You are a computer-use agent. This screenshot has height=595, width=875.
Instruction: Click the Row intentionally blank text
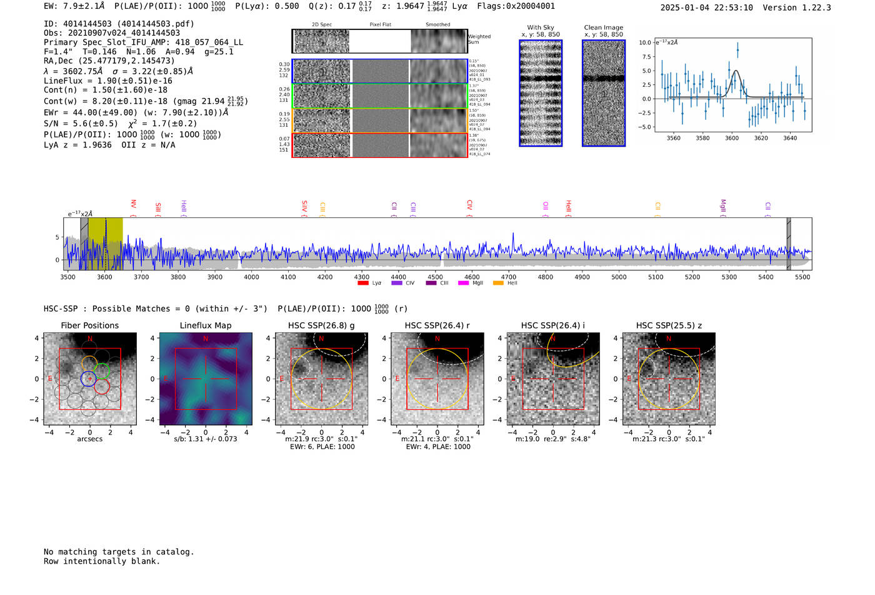pyautogui.click(x=102, y=561)
